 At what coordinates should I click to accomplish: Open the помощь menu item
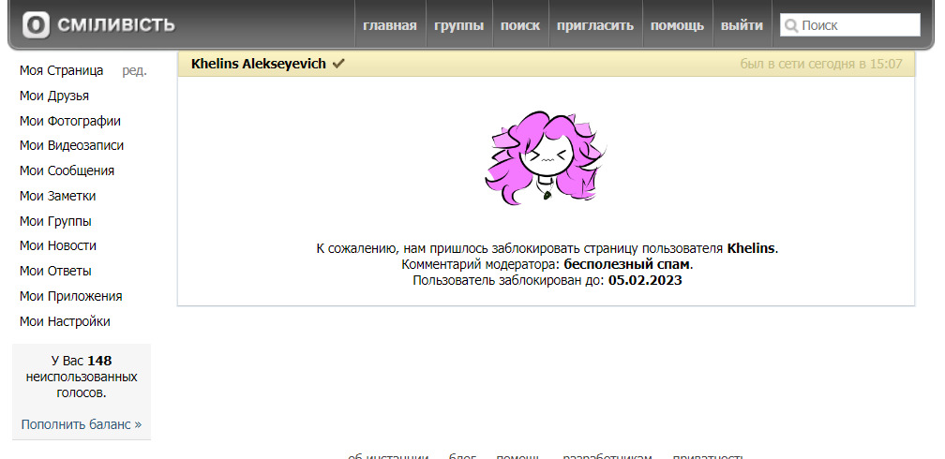pyautogui.click(x=678, y=25)
